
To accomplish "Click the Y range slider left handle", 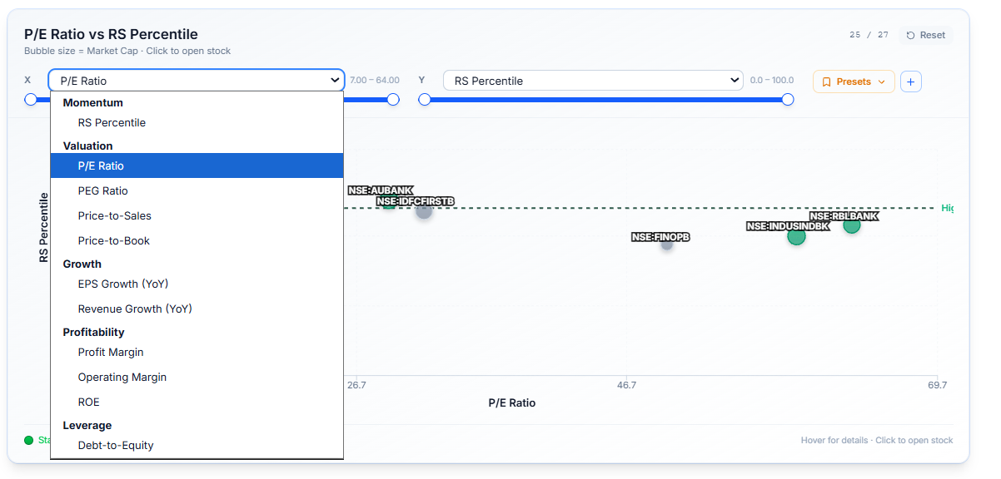I will [424, 99].
